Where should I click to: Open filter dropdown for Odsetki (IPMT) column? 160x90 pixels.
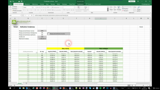tap(68, 52)
